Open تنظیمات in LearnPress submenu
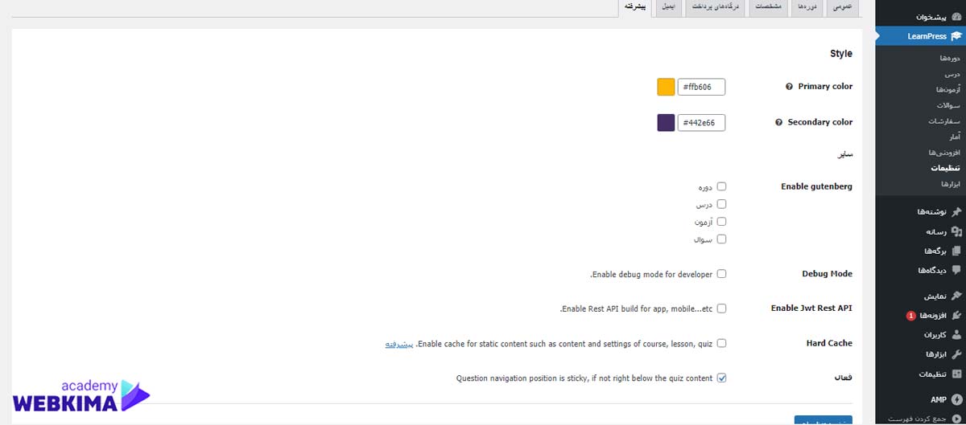Viewport: 966px width, 425px height. (946, 168)
